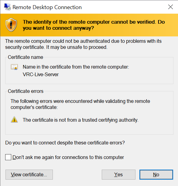Close the Remote Desktop Connection dialog
Image resolution: width=178 pixels, height=186 pixels.
tap(170, 7)
